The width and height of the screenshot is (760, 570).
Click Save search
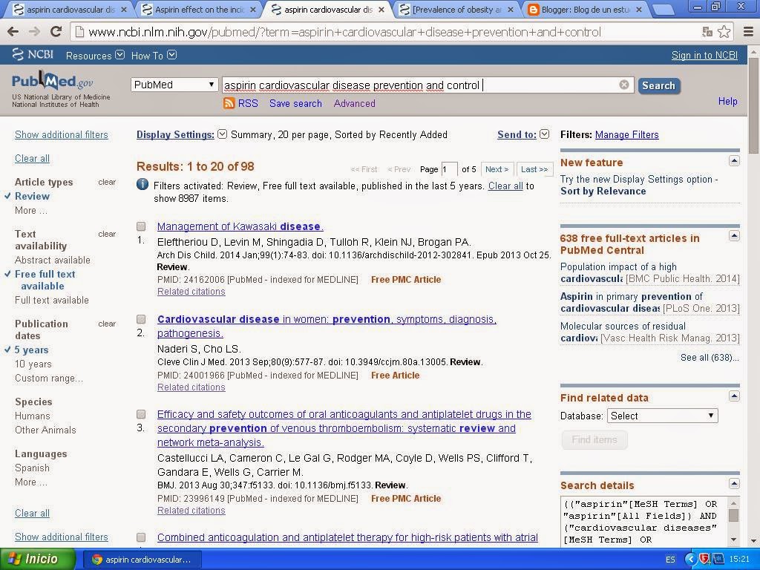point(295,103)
